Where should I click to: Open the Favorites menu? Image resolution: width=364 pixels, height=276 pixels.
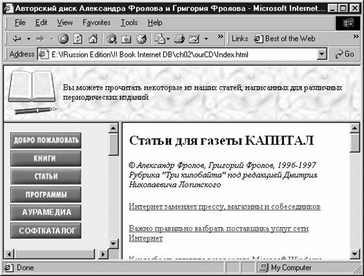pyautogui.click(x=96, y=23)
